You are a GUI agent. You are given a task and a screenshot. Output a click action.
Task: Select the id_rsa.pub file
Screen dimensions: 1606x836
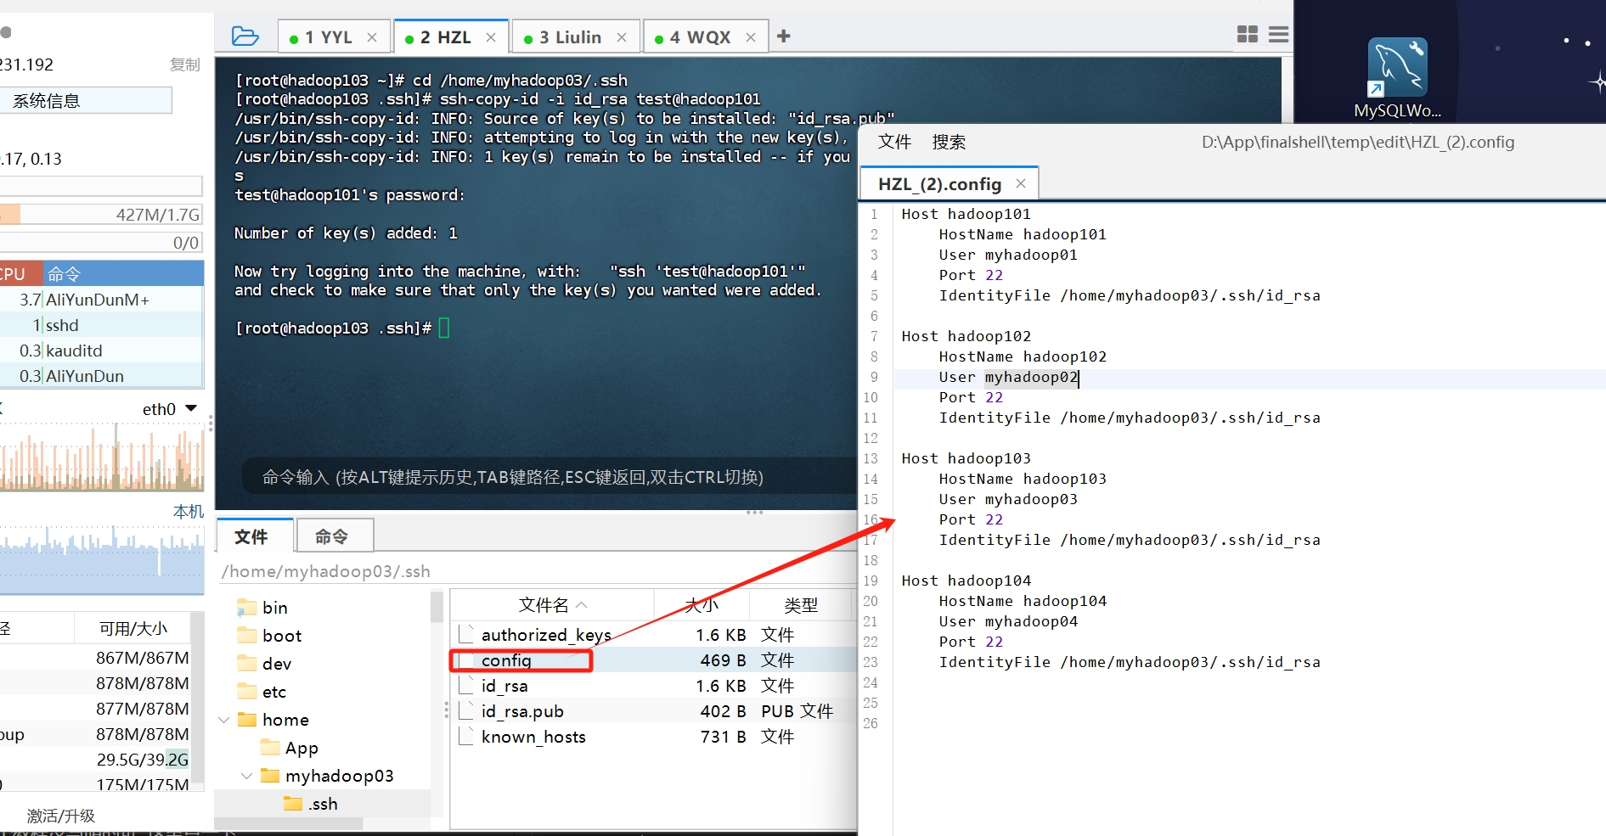tap(522, 711)
